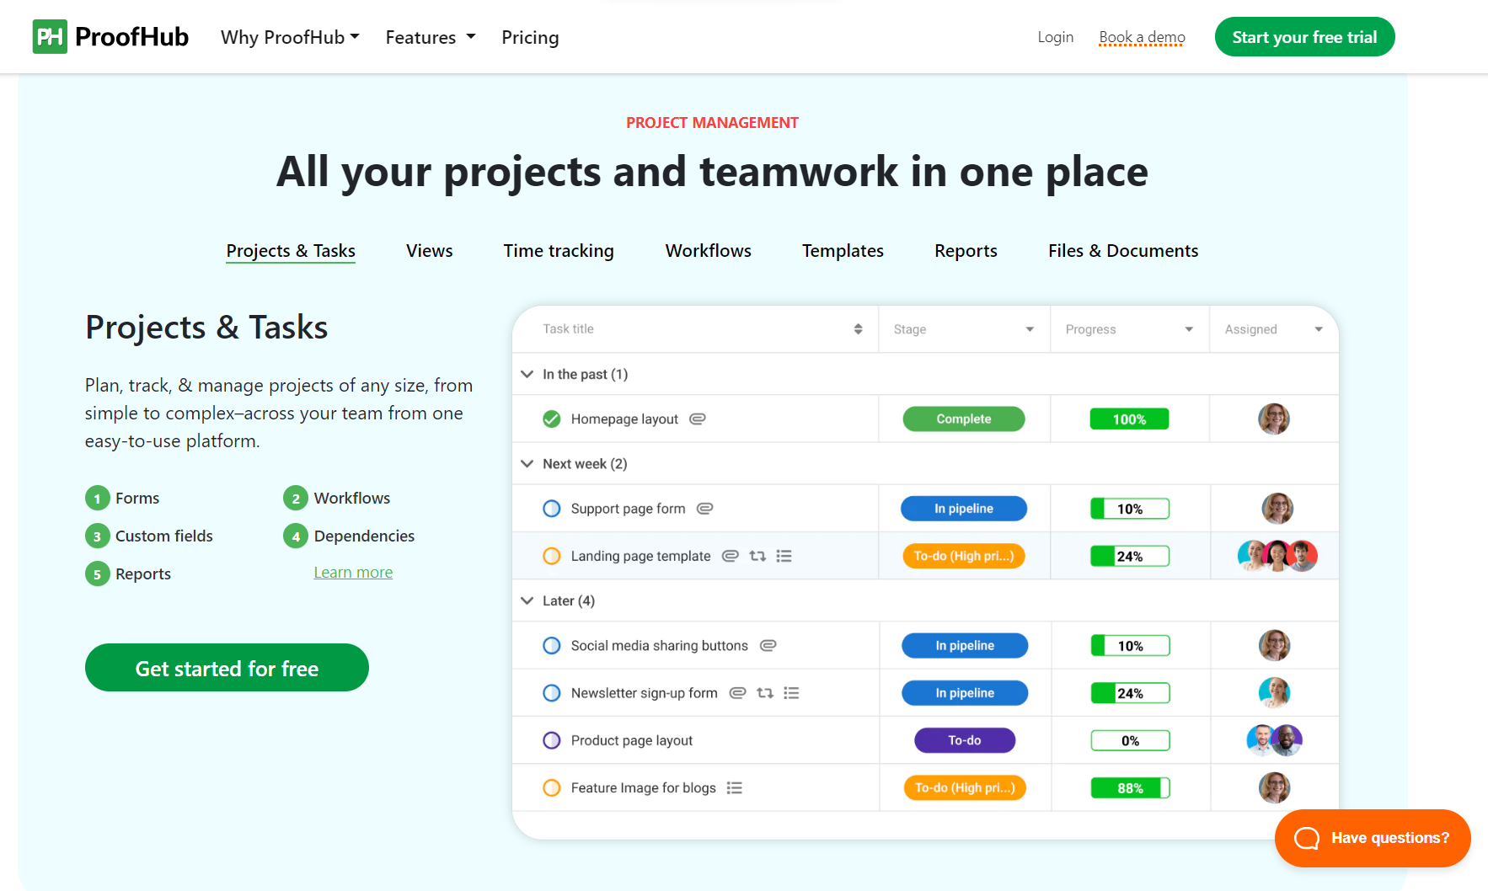The height and width of the screenshot is (891, 1488).
Task: Open the Why ProofHub dropdown menu
Action: [x=290, y=37]
